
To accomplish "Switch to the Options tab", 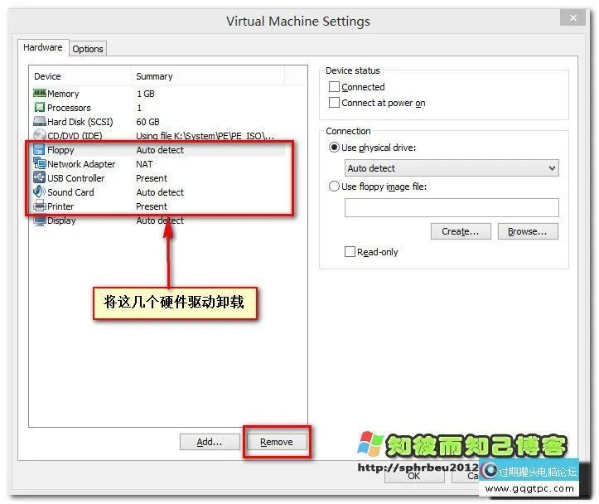I will [88, 49].
